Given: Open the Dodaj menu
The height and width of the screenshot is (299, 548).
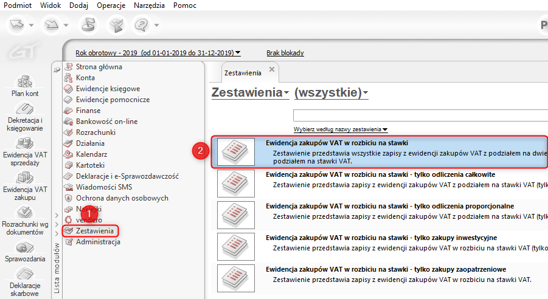Looking at the screenshot, I should pos(78,5).
